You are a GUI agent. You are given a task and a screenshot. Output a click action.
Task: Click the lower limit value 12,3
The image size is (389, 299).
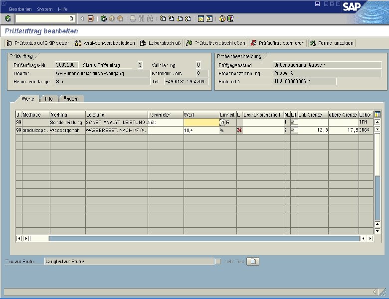point(322,130)
